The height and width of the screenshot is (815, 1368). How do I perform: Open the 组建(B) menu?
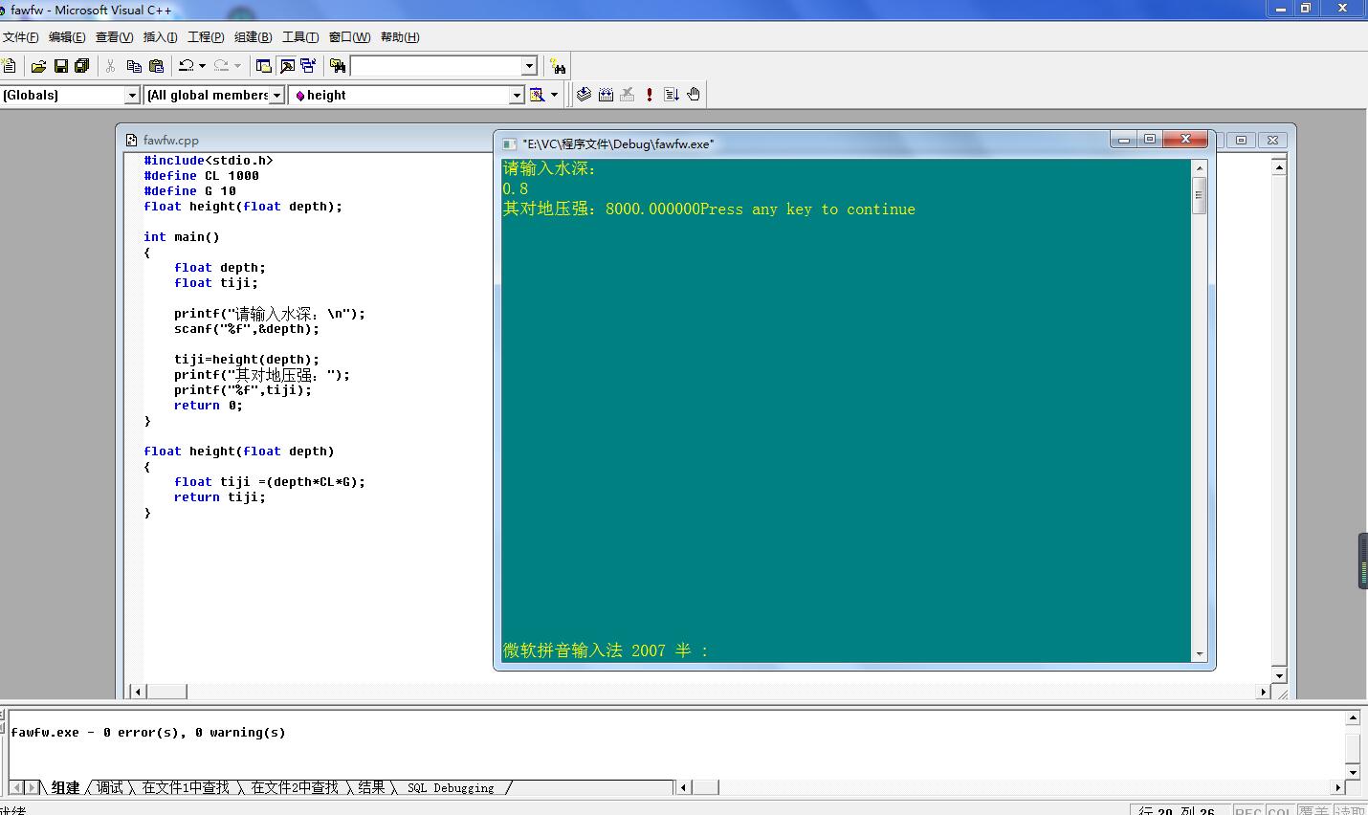pyautogui.click(x=253, y=37)
